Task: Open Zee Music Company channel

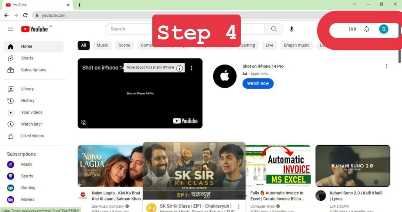Action: tap(108, 207)
